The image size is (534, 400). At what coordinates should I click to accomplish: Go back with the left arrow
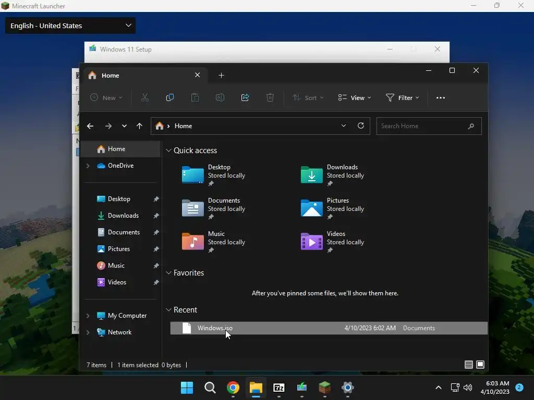coord(90,126)
